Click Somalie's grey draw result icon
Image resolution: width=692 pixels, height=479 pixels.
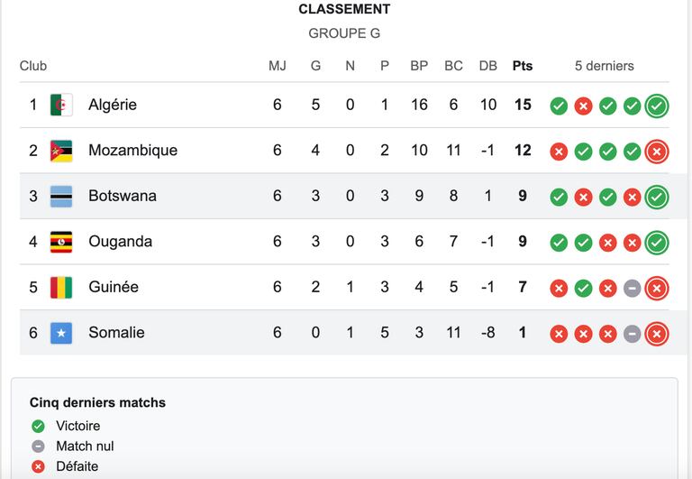(632, 334)
